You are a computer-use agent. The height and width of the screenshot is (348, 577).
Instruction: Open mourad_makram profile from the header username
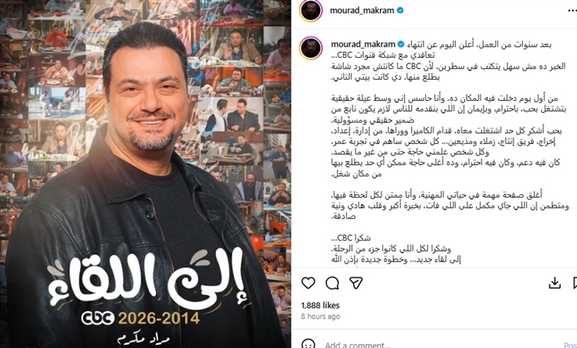pos(362,11)
